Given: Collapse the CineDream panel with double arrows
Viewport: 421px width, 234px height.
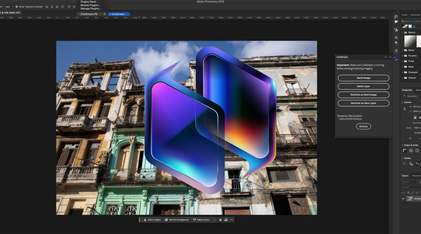Looking at the screenshot, I should click(x=386, y=57).
